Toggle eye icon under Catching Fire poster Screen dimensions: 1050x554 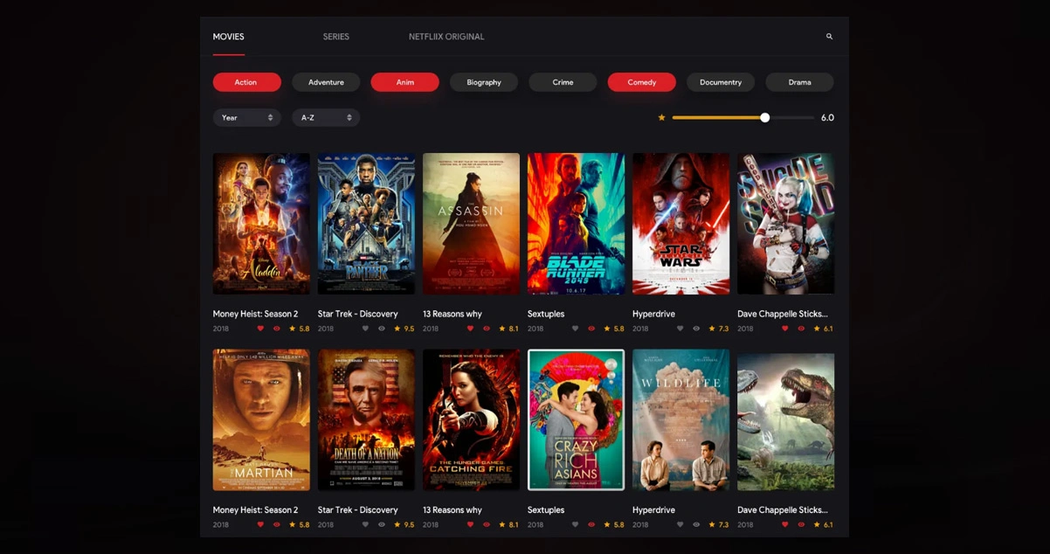tap(486, 525)
